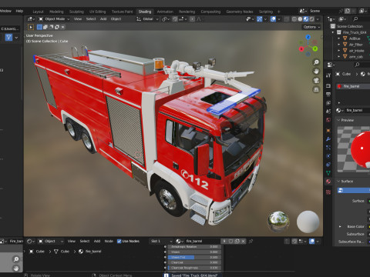Switch to the UV Editing workspace tab
370x277 pixels.
(x=97, y=12)
